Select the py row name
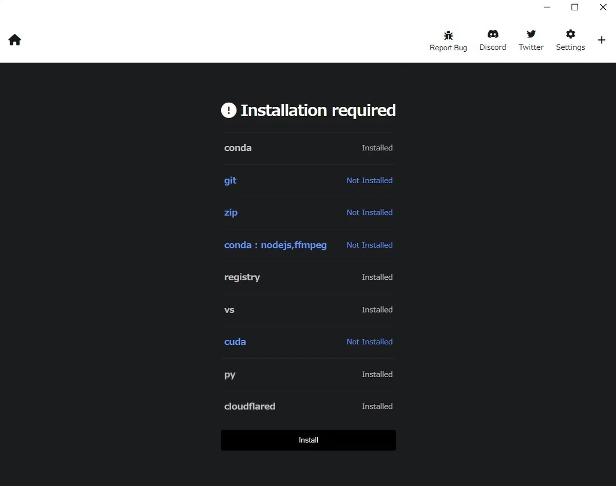616x486 pixels. (230, 375)
